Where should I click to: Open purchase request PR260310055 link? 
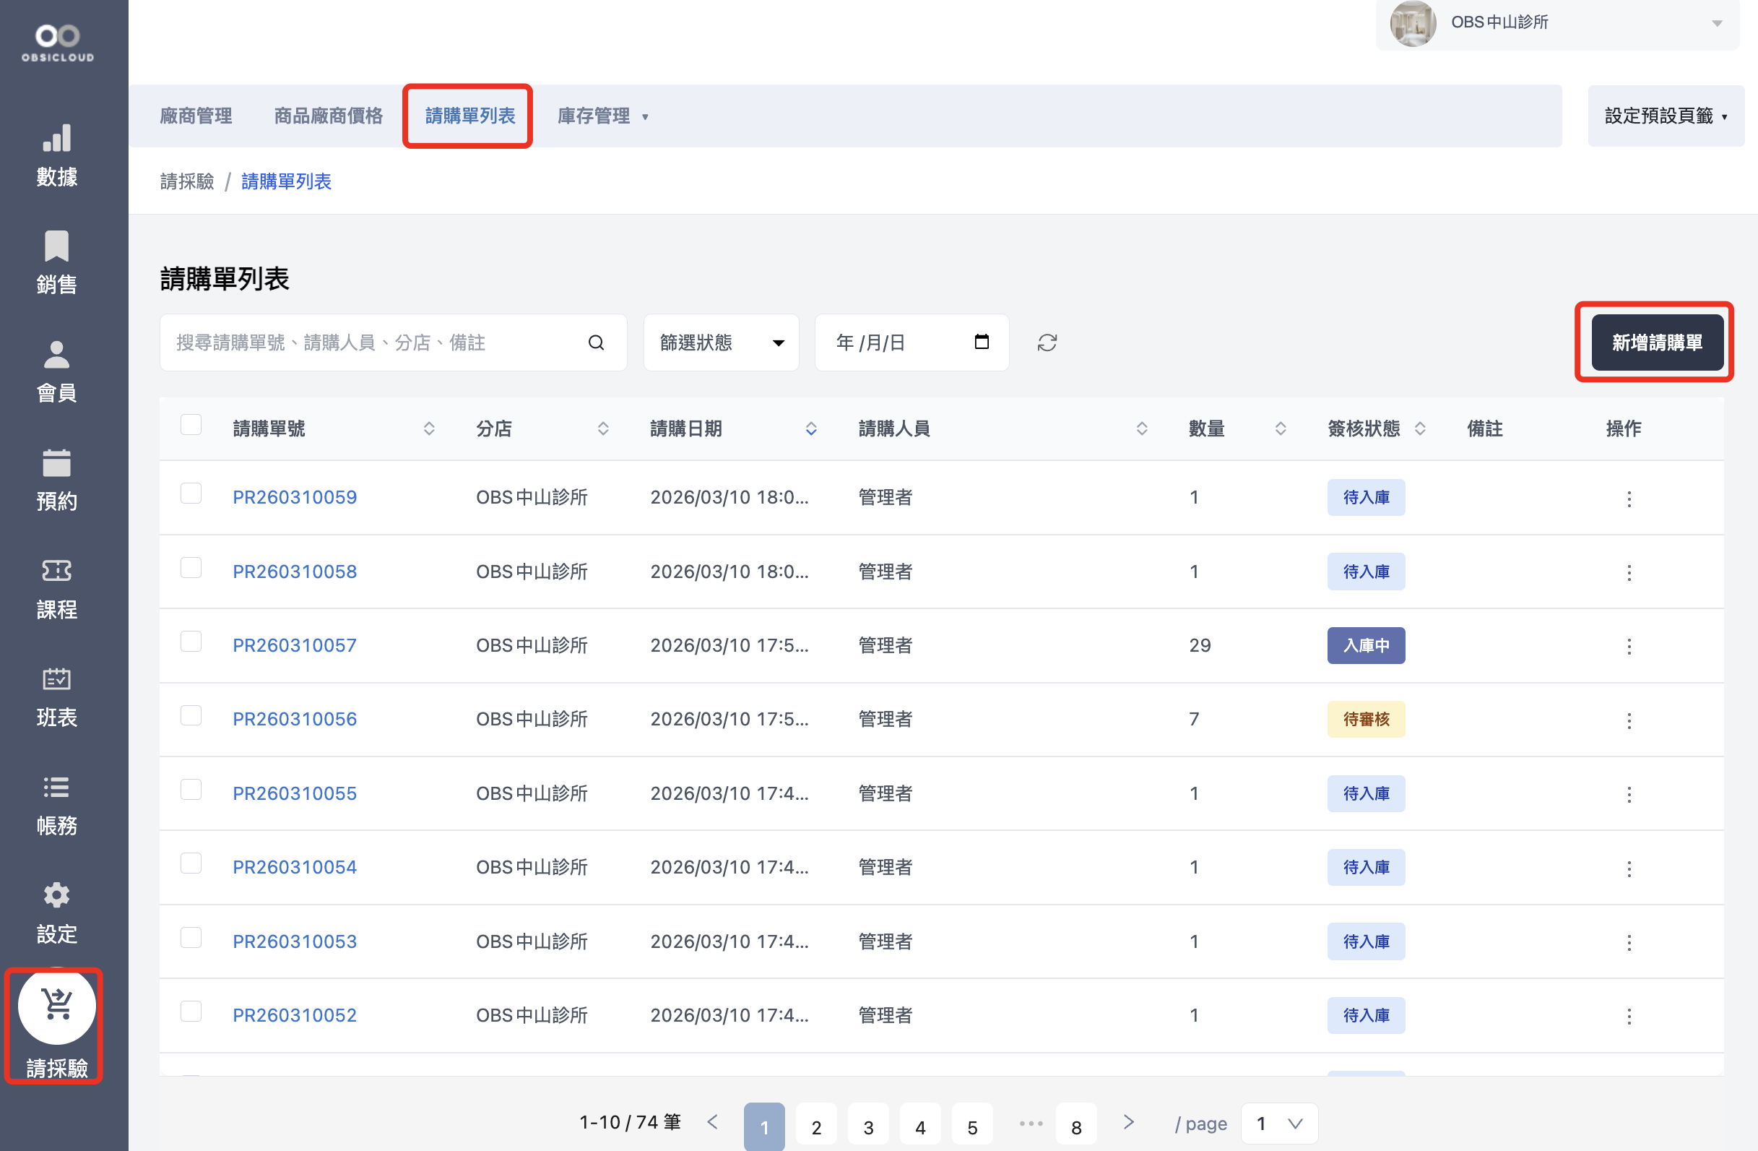[x=295, y=793]
